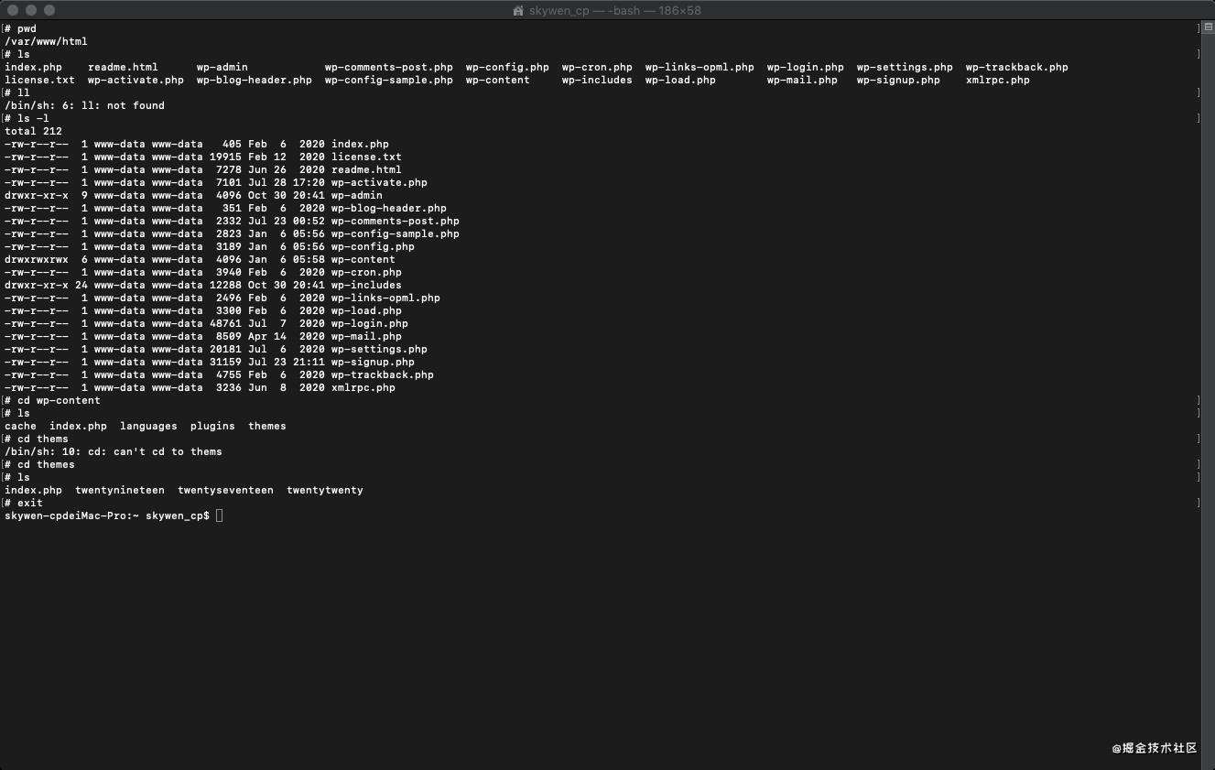Click 'wp-load.php' in the ls -l listing
Image resolution: width=1215 pixels, height=770 pixels.
[366, 310]
